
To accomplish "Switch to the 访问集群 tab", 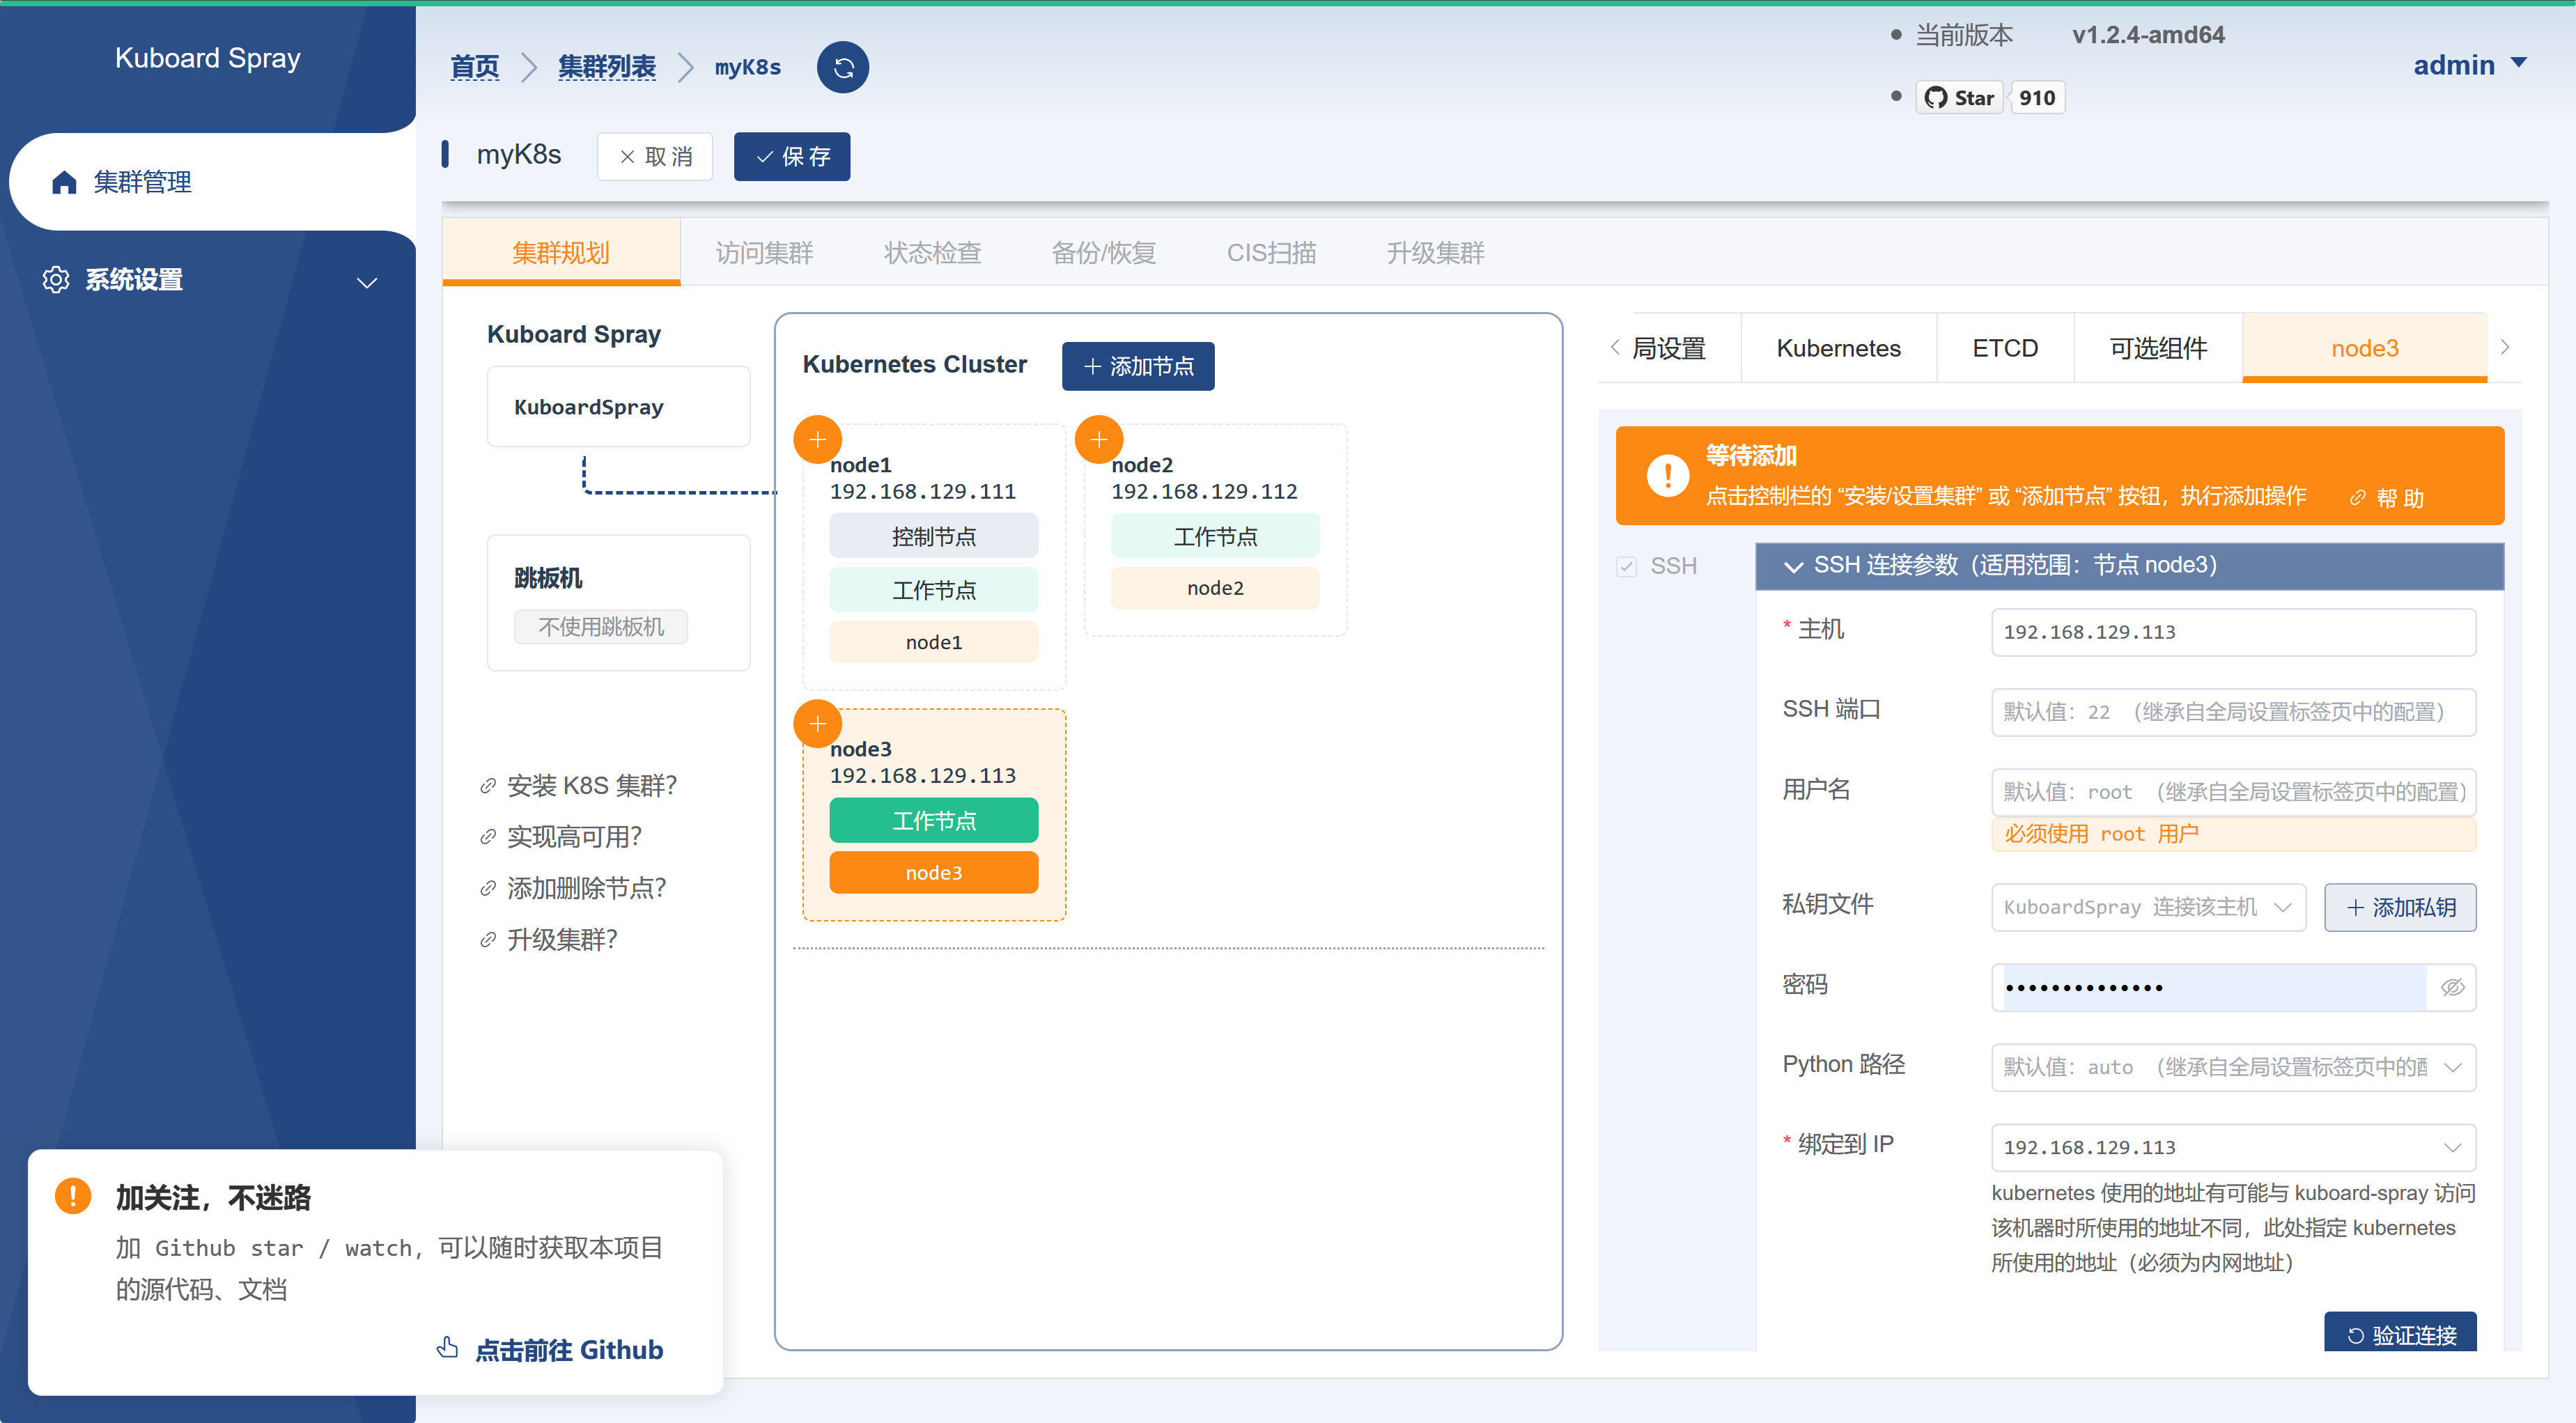I will 764,253.
